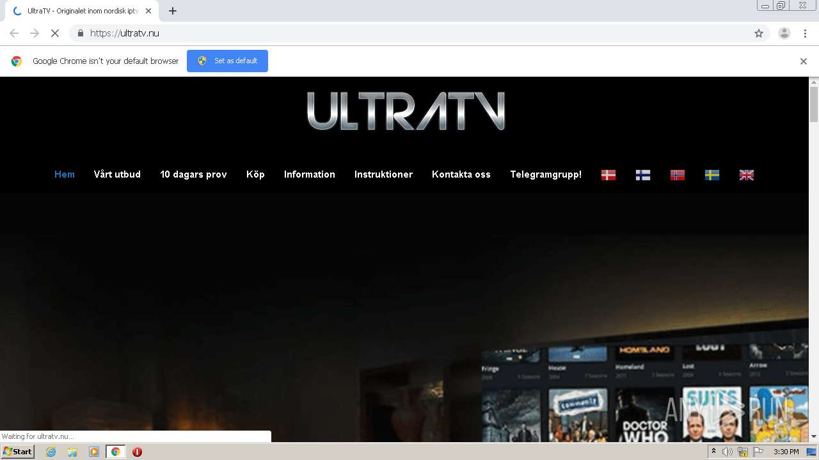Click the Danish flag language icon
This screenshot has height=460, width=819.
[608, 174]
